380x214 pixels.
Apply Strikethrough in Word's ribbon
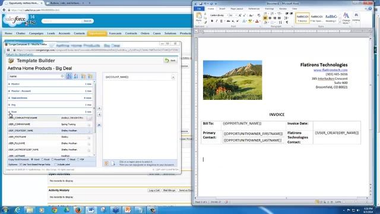pos(228,21)
